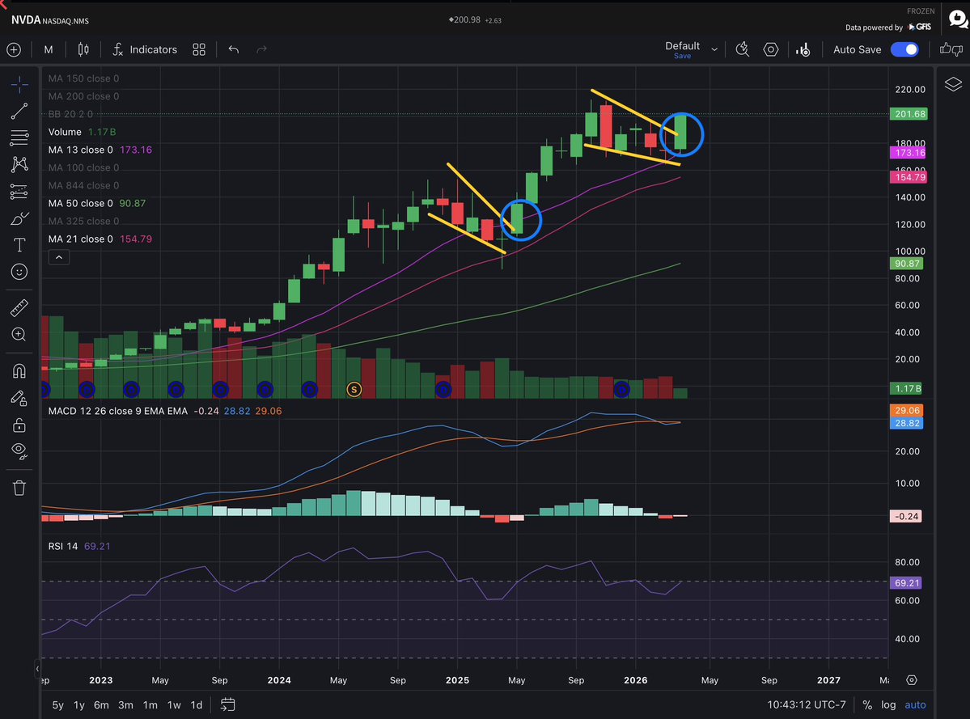Image resolution: width=970 pixels, height=719 pixels.
Task: Open the emoji sticker tool
Action: coord(19,272)
